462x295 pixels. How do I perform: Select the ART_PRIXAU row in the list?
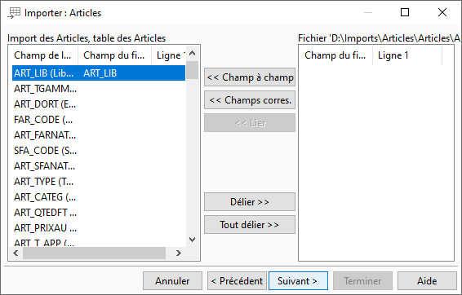click(x=99, y=228)
